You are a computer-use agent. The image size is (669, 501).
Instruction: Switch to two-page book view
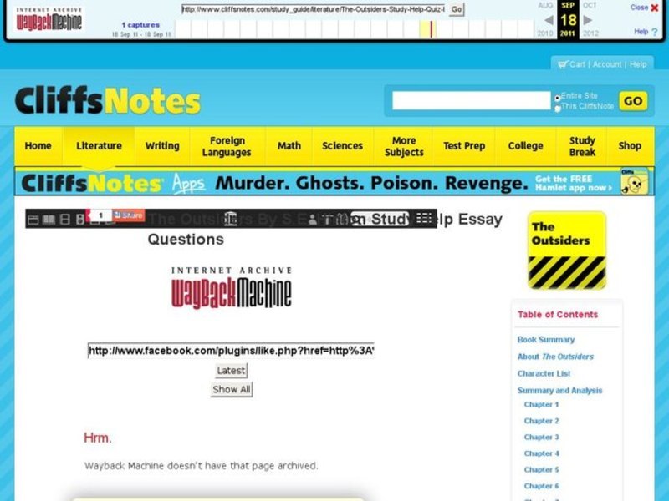49,219
